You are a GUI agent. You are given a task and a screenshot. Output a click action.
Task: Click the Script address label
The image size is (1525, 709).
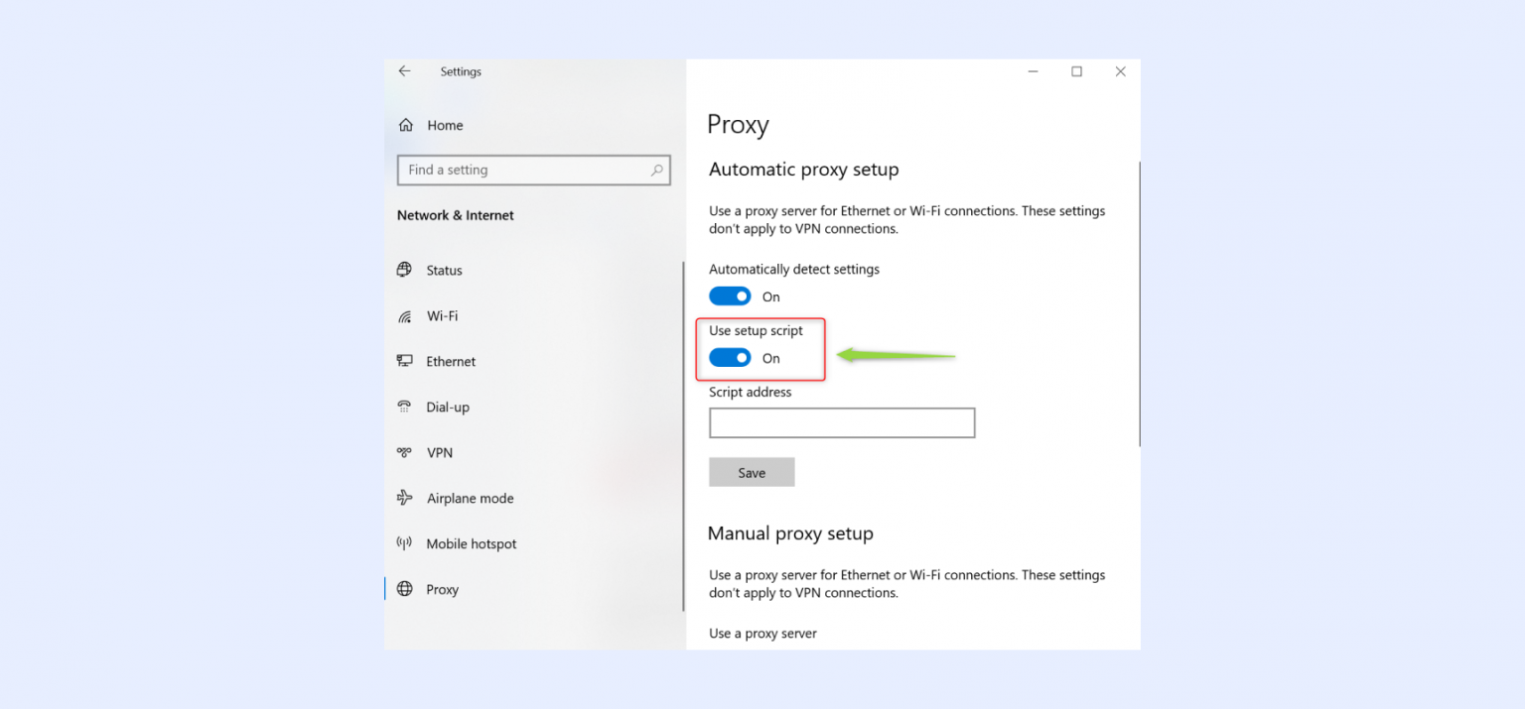pyautogui.click(x=751, y=392)
